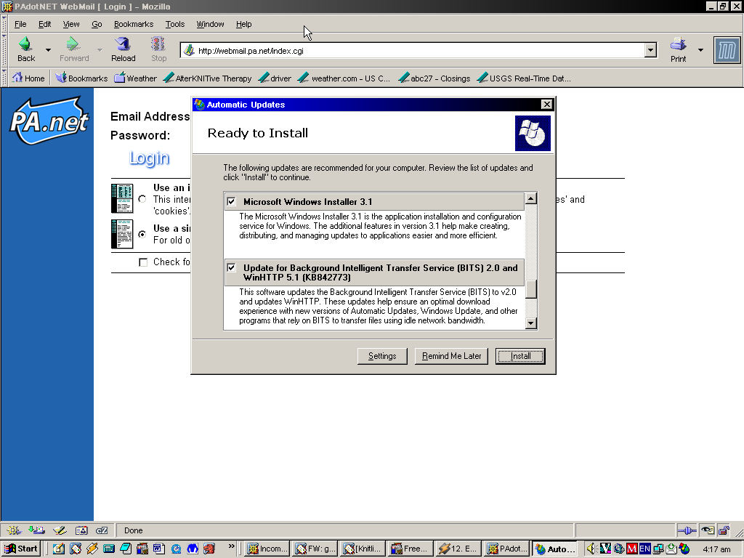Screen dimensions: 744x558
Task: Open USGS Real-Time Data bookmark
Action: pyautogui.click(x=525, y=78)
